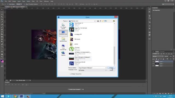
Task: Lock layer position in Layers panel
Action: pyautogui.click(x=161, y=59)
